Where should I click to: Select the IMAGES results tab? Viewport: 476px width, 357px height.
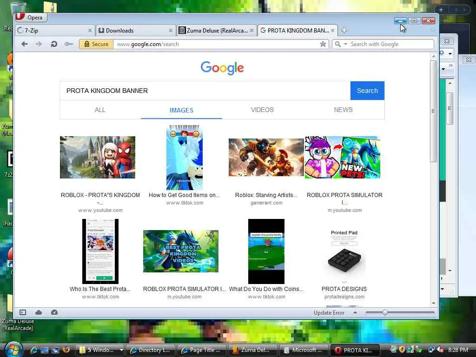tap(182, 110)
